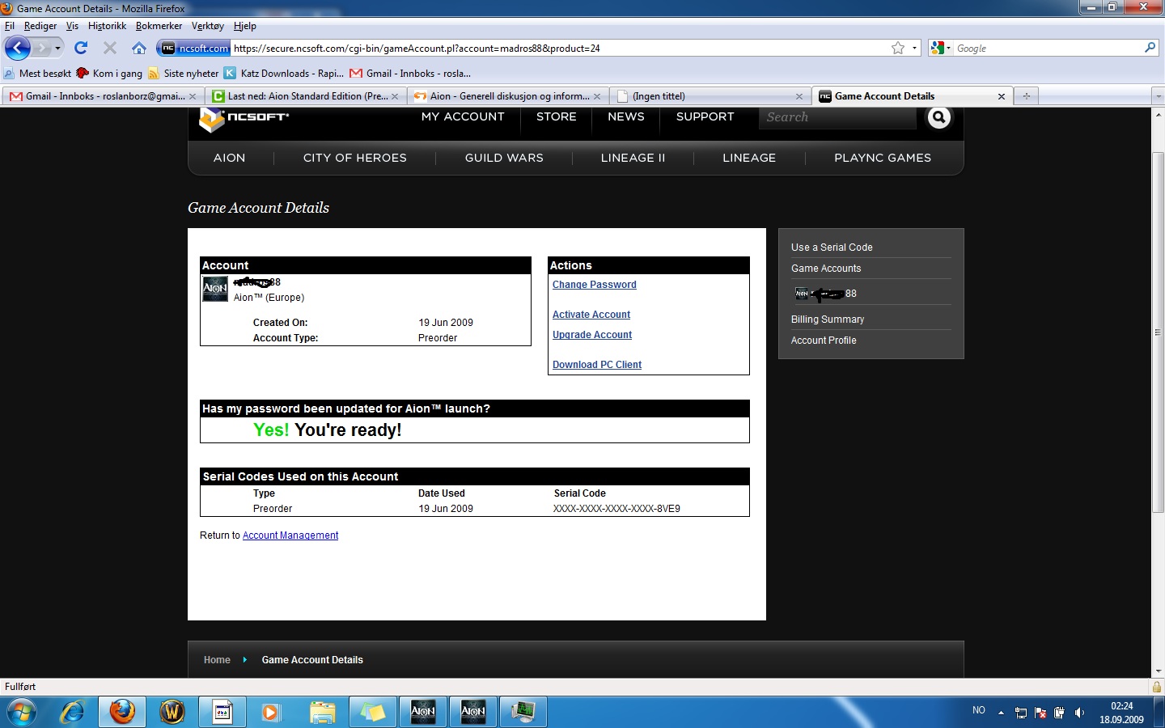Click the site search magnifier button
Viewport: 1165px width, 728px height.
[938, 117]
